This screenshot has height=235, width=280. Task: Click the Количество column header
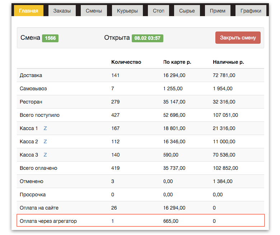(126, 62)
